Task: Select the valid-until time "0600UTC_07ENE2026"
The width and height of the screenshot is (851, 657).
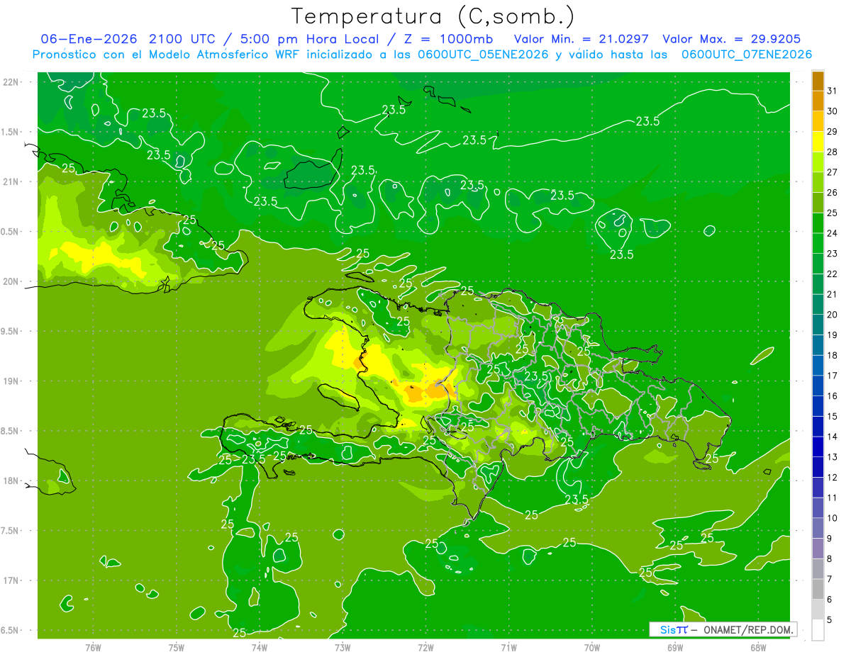Action: [x=747, y=55]
